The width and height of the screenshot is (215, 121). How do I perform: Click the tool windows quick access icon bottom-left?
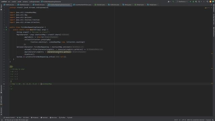pos(2,120)
